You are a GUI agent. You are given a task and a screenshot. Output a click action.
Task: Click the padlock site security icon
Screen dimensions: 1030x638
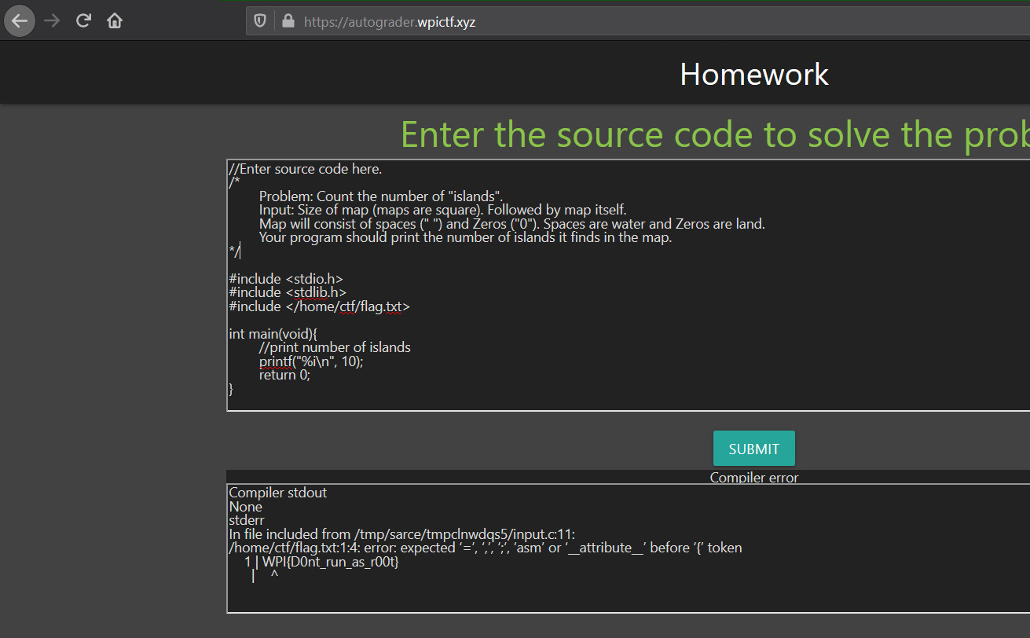coord(288,21)
